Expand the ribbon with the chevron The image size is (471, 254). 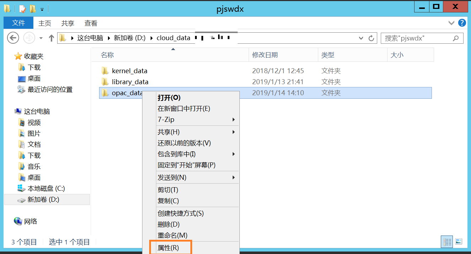451,23
